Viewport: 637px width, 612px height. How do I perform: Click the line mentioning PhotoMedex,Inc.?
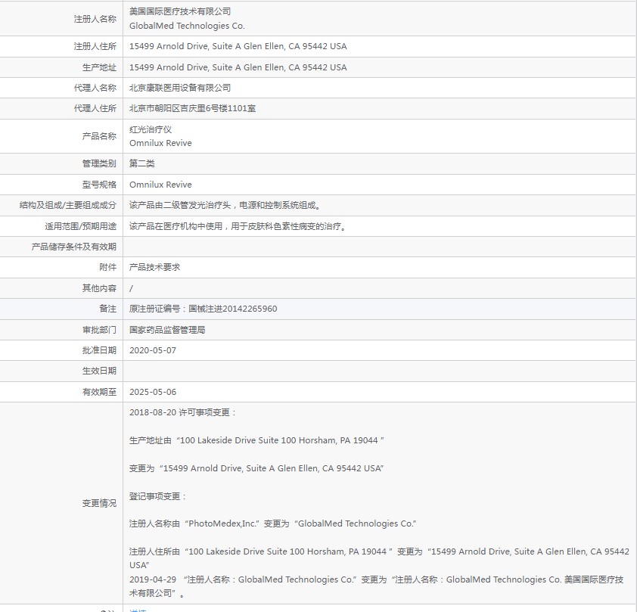272,524
